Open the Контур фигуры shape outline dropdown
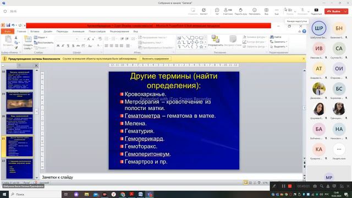The height and width of the screenshot is (198, 352). [254, 42]
